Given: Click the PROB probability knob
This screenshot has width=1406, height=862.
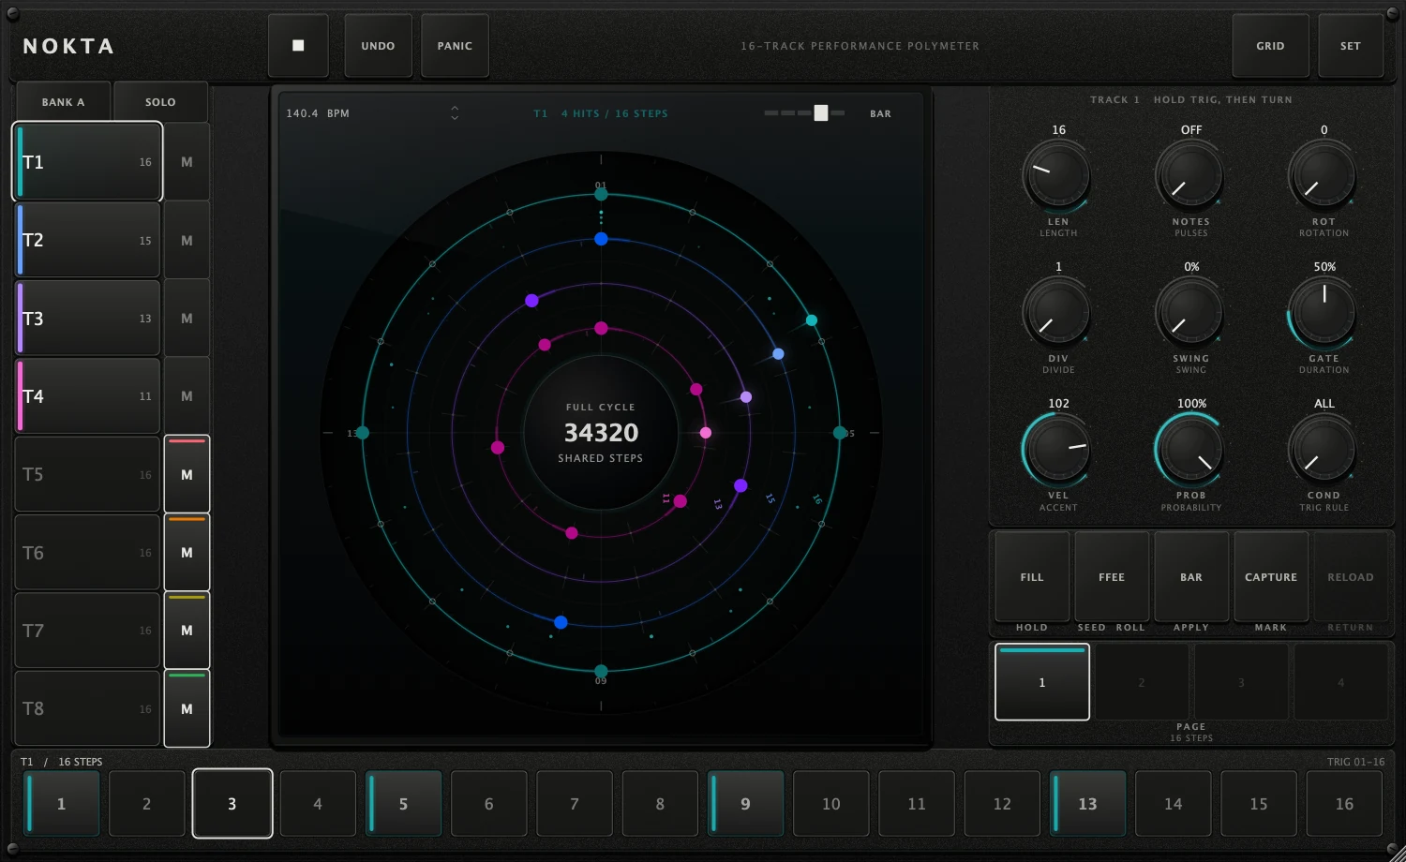Looking at the screenshot, I should [1190, 450].
